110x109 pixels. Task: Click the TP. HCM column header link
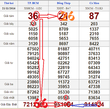[33, 3]
